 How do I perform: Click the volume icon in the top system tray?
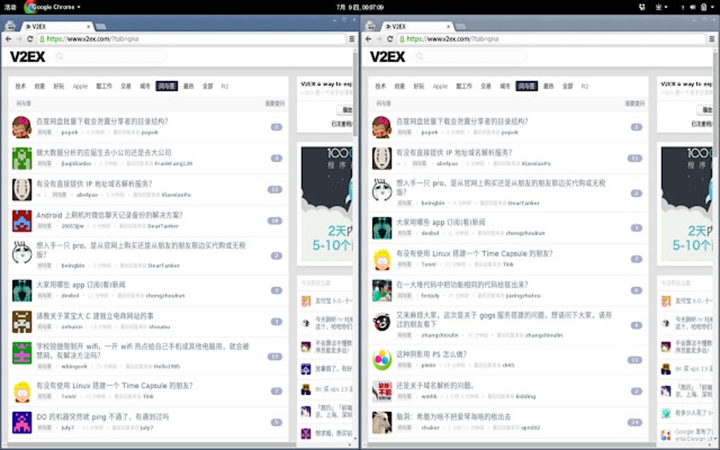[x=692, y=7]
